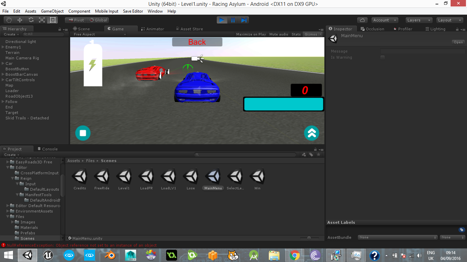Toggle the Inspector panel lock icon
Image resolution: width=467 pixels, height=262 pixels.
click(457, 29)
